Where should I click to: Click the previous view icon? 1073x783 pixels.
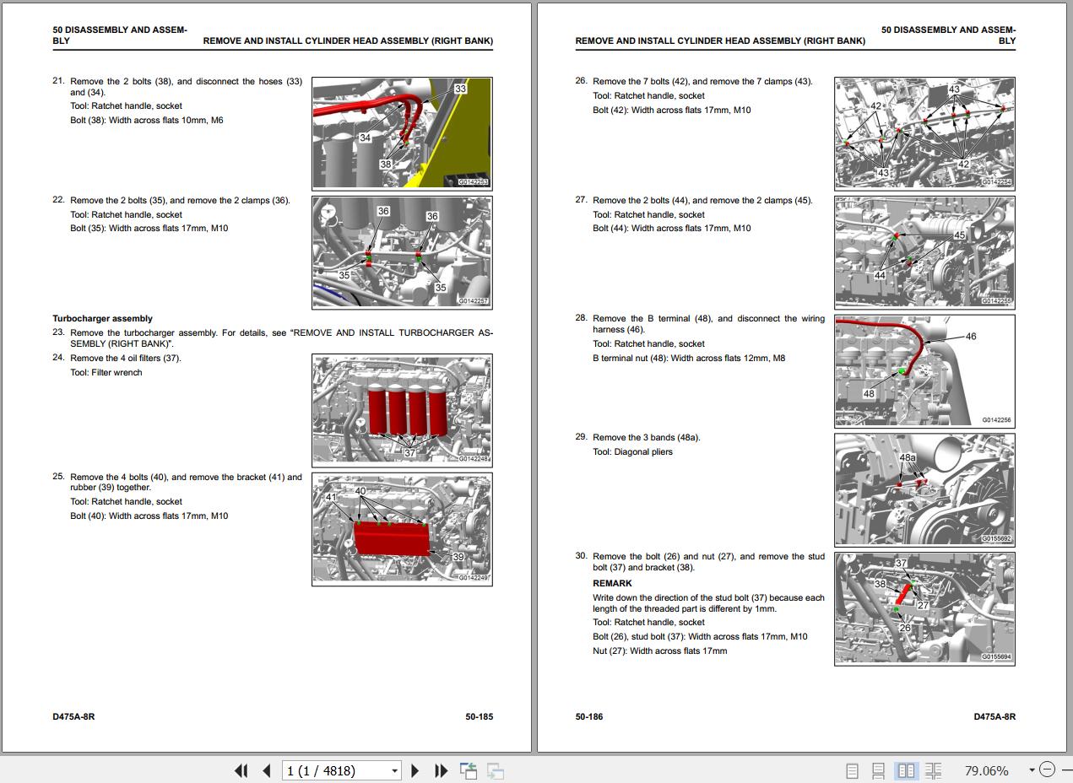click(469, 770)
